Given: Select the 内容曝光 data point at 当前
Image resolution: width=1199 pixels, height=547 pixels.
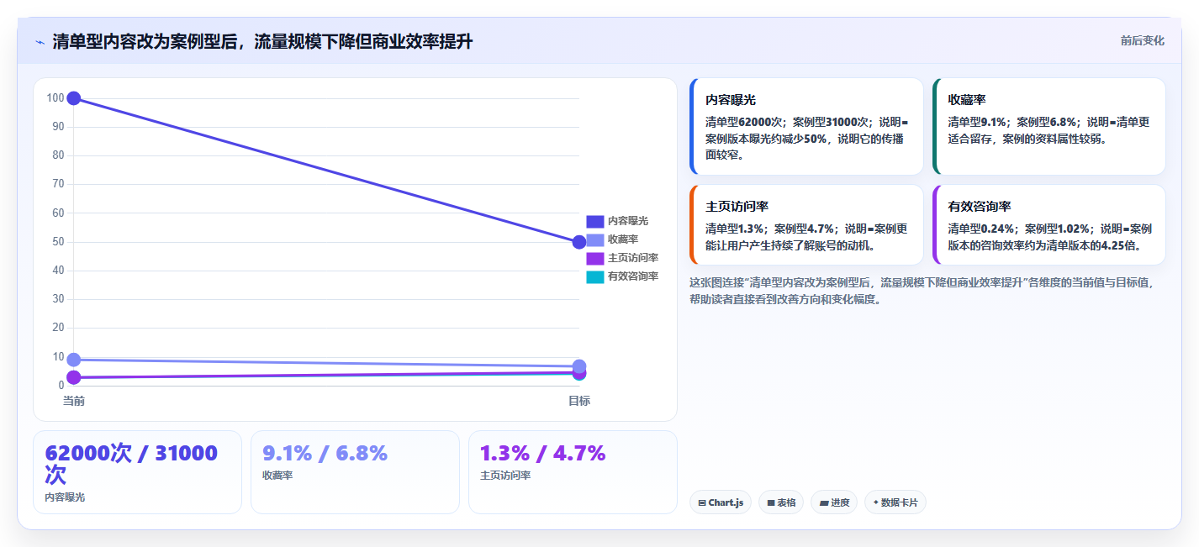Looking at the screenshot, I should [74, 98].
